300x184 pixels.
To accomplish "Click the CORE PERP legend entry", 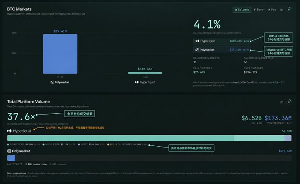I will [23, 144].
